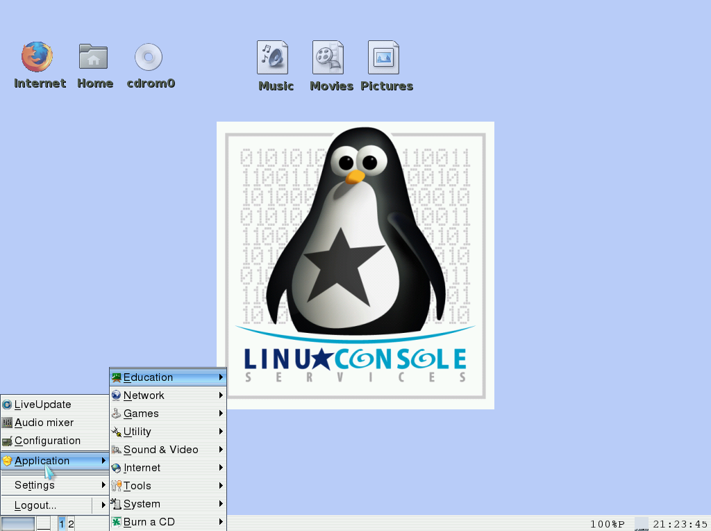Viewport: 711px width, 531px height.
Task: Click the LiveUpdate icon in menu
Action: coord(7,405)
